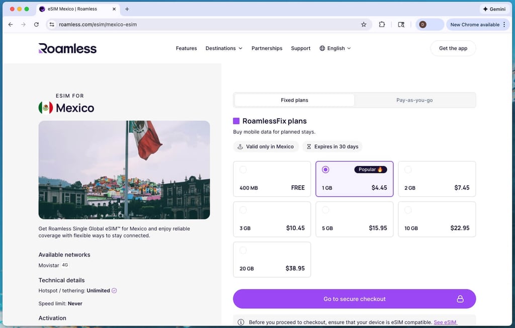The image size is (515, 328).
Task: Click the info icon before eSIM notice
Action: coord(241,322)
